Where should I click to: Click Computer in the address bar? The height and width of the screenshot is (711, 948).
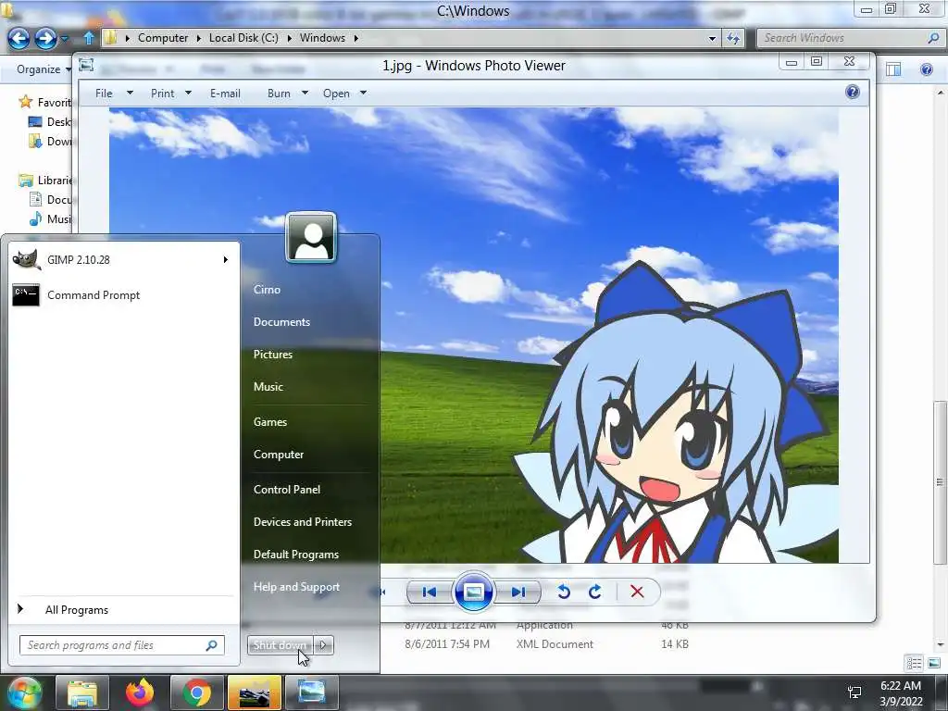coord(163,37)
